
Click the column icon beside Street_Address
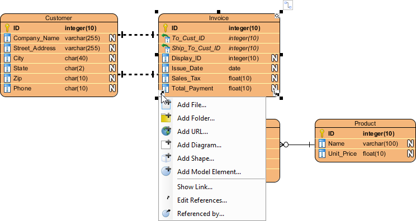coord(7,48)
